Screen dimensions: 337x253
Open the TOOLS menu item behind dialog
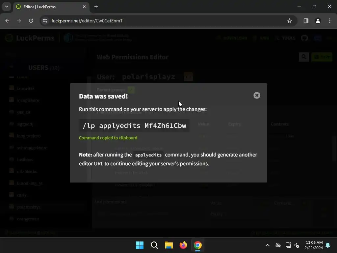click(286, 38)
